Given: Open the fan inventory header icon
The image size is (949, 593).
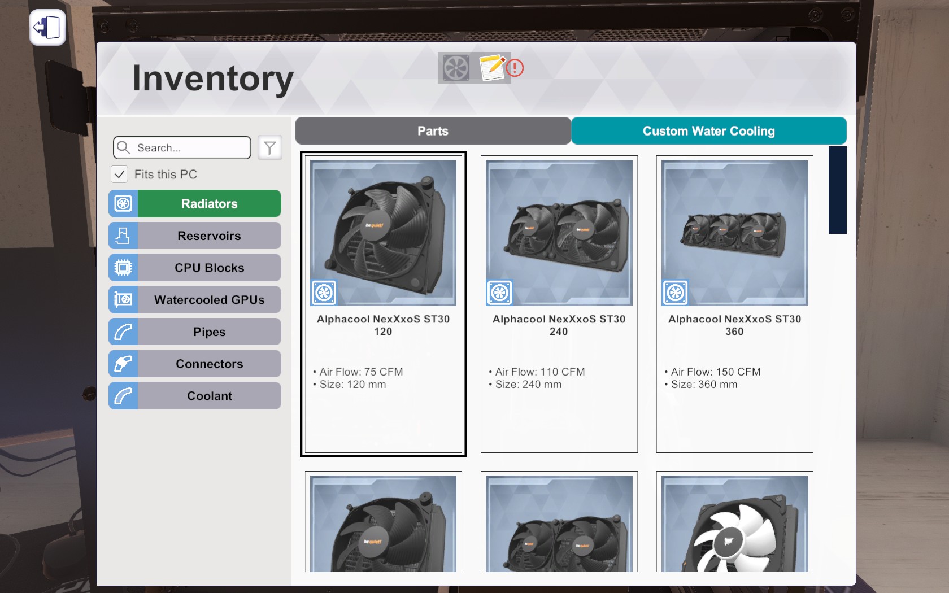Looking at the screenshot, I should pos(455,68).
